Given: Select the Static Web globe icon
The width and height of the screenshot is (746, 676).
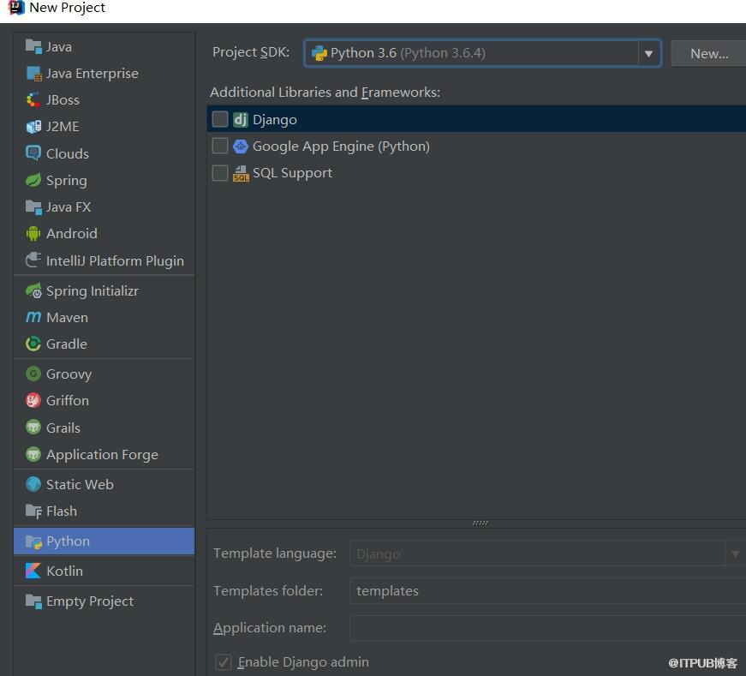Looking at the screenshot, I should (33, 484).
